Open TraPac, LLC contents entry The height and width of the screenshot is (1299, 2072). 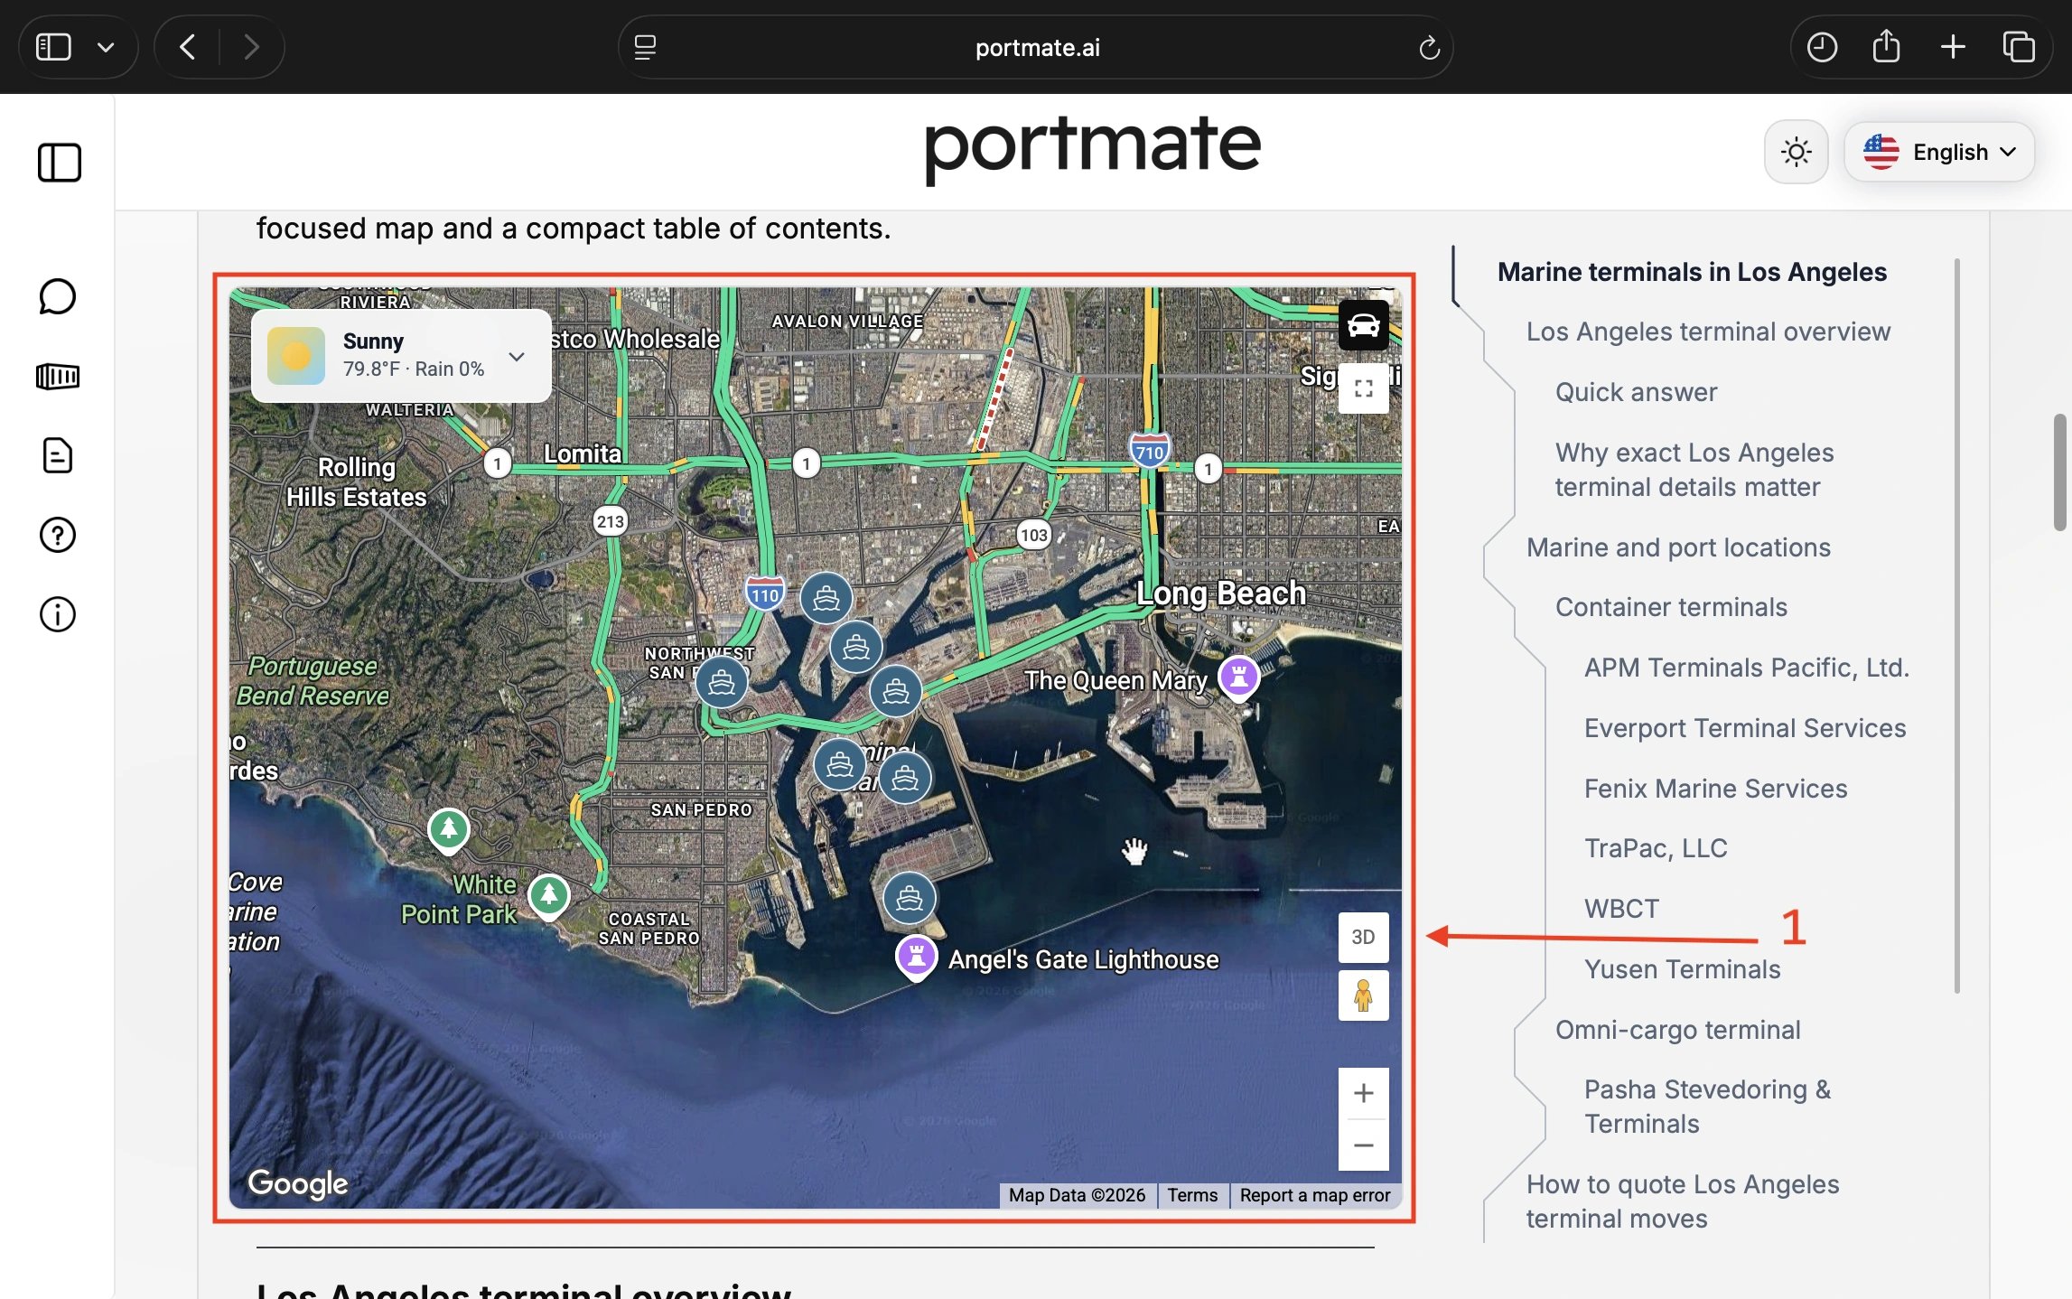pos(1656,848)
